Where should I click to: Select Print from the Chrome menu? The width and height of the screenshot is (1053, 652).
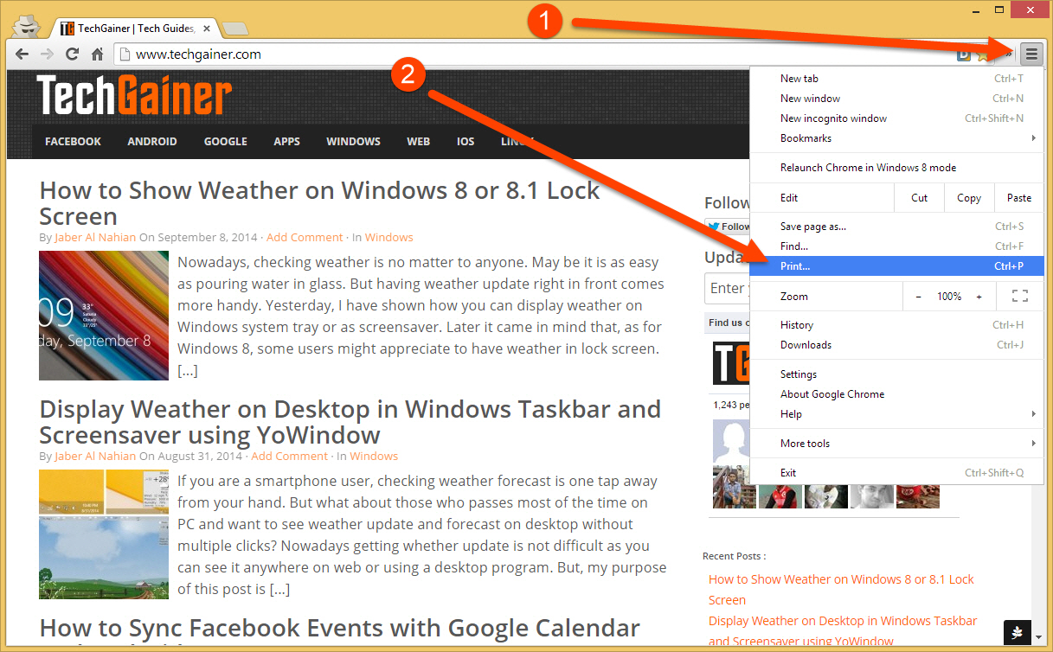pos(794,265)
